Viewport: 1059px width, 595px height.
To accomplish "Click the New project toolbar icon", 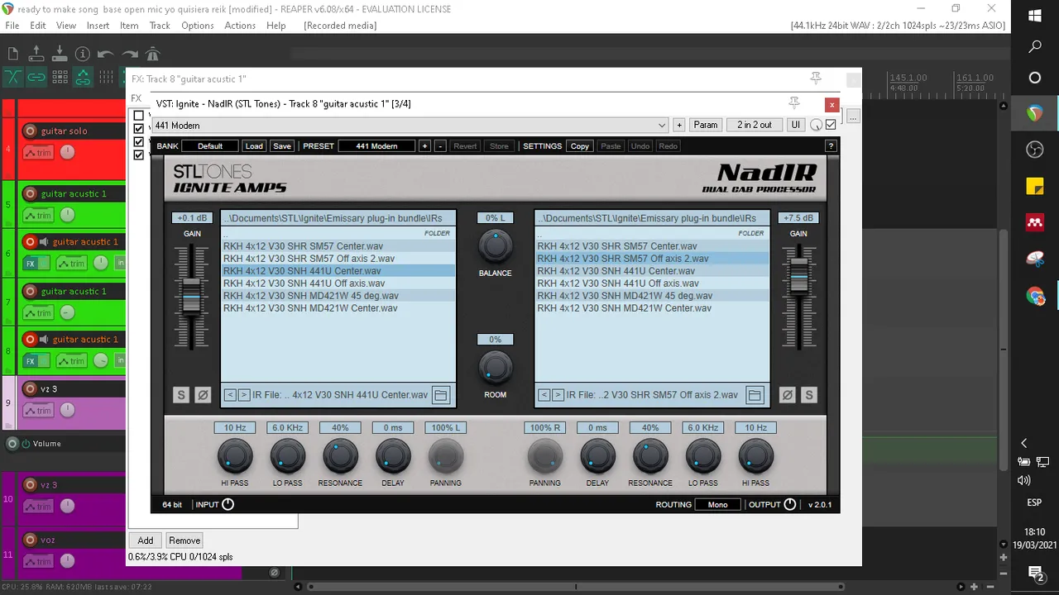I will [13, 54].
